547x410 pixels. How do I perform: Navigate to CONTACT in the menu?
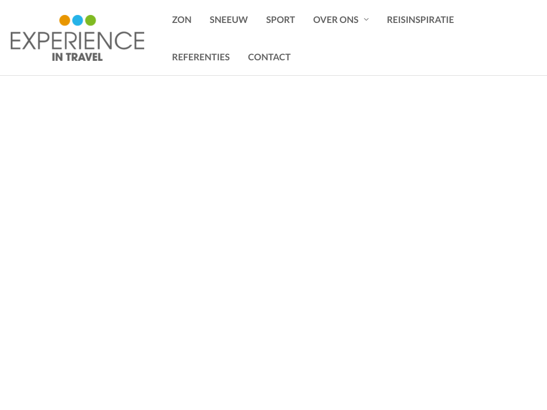coord(269,57)
